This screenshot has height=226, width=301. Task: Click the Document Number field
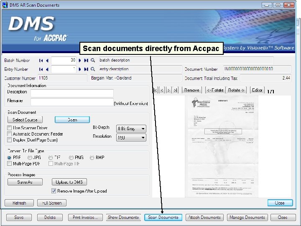(x=257, y=69)
